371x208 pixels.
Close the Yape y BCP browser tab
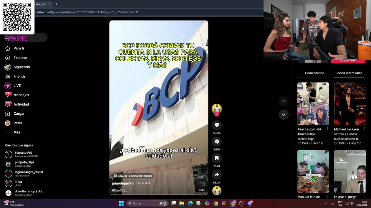pyautogui.click(x=50, y=4)
